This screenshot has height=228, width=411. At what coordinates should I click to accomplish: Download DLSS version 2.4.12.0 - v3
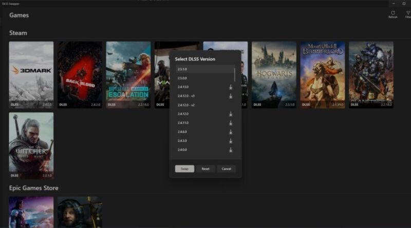point(231,96)
